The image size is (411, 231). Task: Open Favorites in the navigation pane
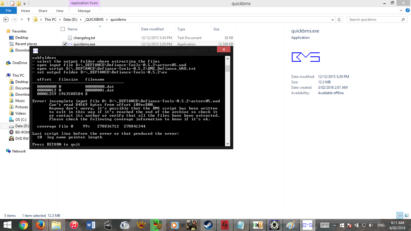(x=19, y=31)
